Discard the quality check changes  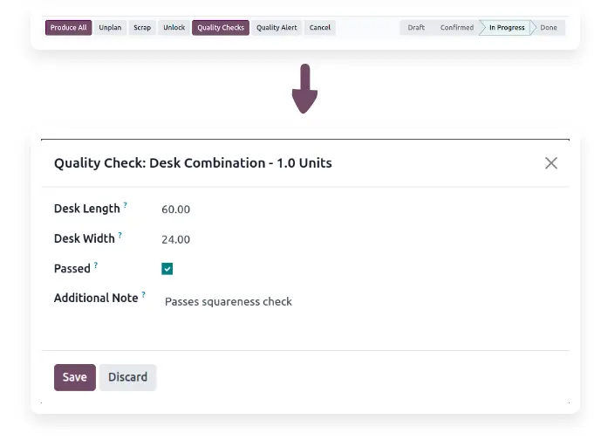coord(127,377)
